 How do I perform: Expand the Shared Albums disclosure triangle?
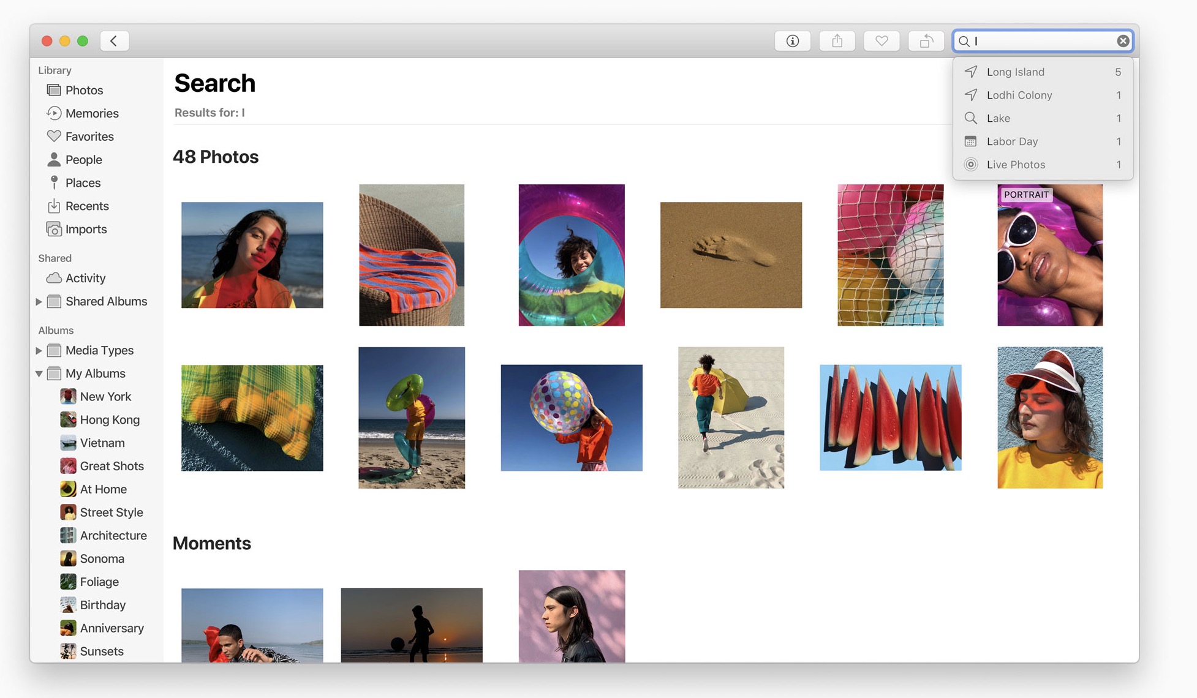pyautogui.click(x=39, y=301)
